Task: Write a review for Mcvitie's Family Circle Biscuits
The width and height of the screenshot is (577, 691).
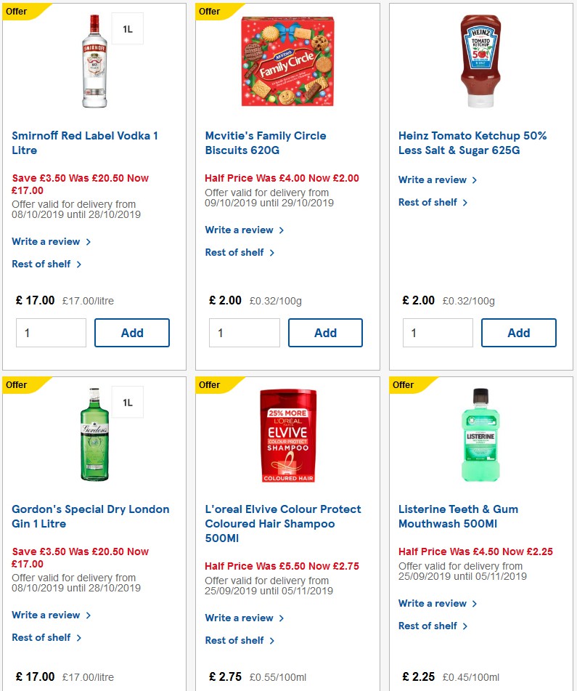Action: pos(240,229)
